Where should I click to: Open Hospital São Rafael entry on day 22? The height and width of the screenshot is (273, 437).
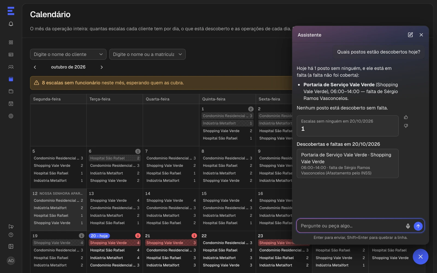coord(228,250)
